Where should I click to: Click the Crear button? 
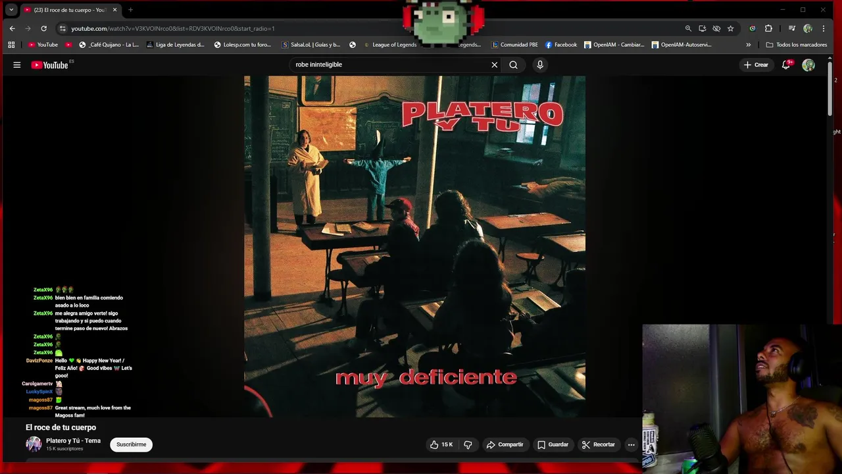756,65
